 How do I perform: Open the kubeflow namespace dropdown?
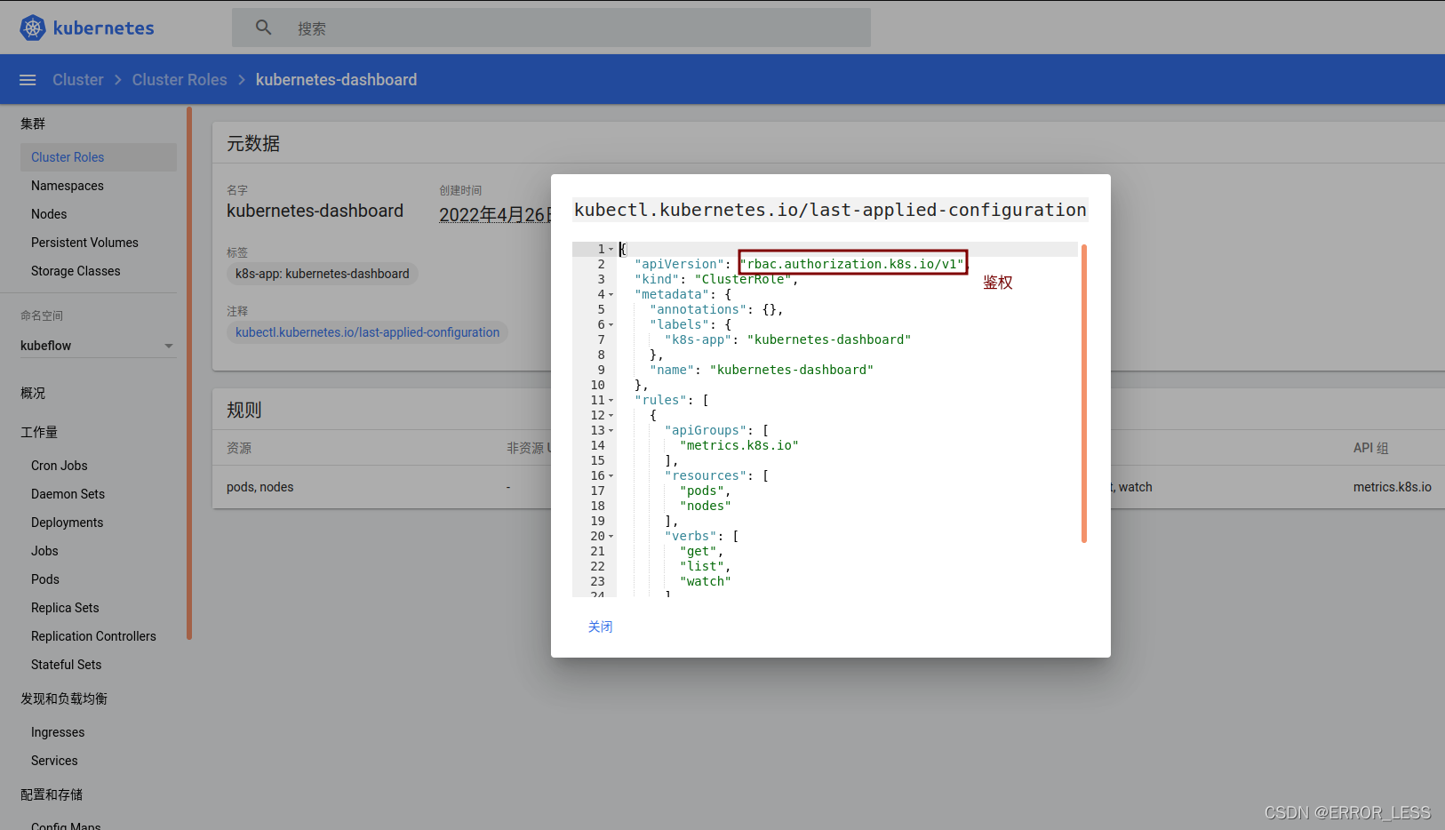tap(98, 346)
